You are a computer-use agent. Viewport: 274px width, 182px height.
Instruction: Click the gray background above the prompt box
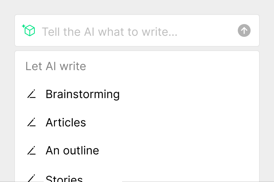(x=137, y=6)
